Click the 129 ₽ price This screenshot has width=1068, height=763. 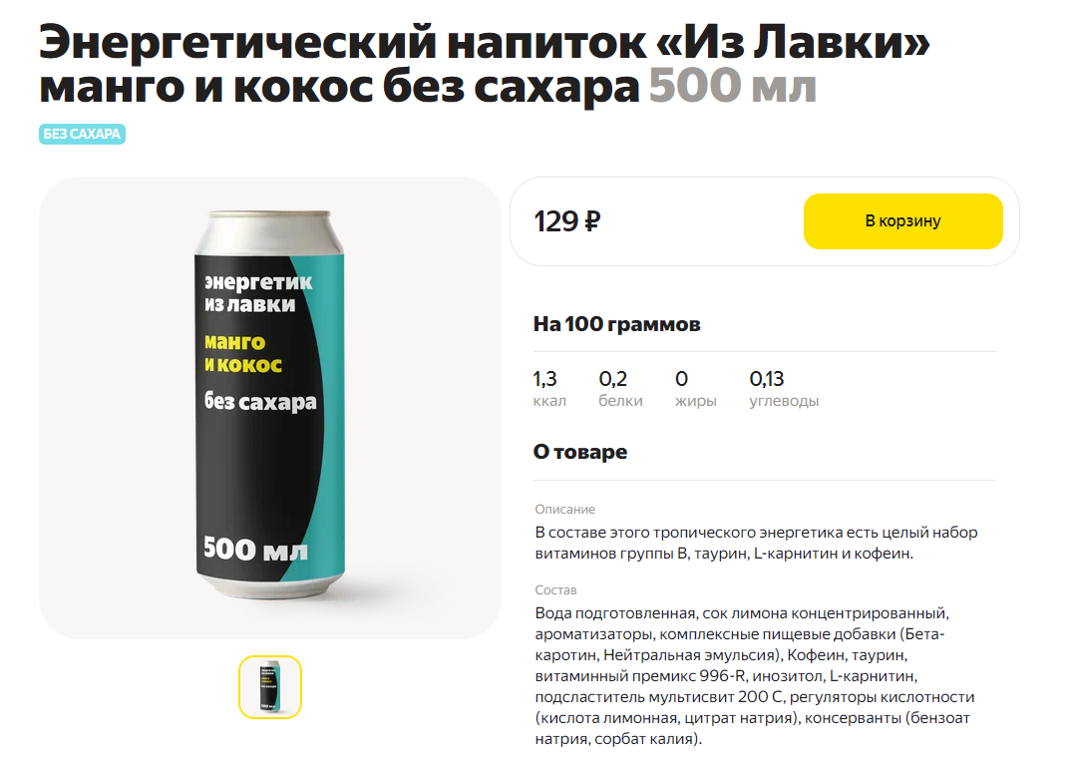click(x=566, y=221)
